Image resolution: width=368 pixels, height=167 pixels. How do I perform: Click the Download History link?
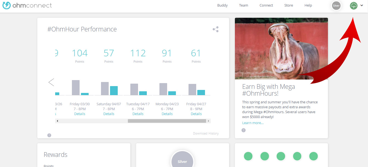click(206, 133)
